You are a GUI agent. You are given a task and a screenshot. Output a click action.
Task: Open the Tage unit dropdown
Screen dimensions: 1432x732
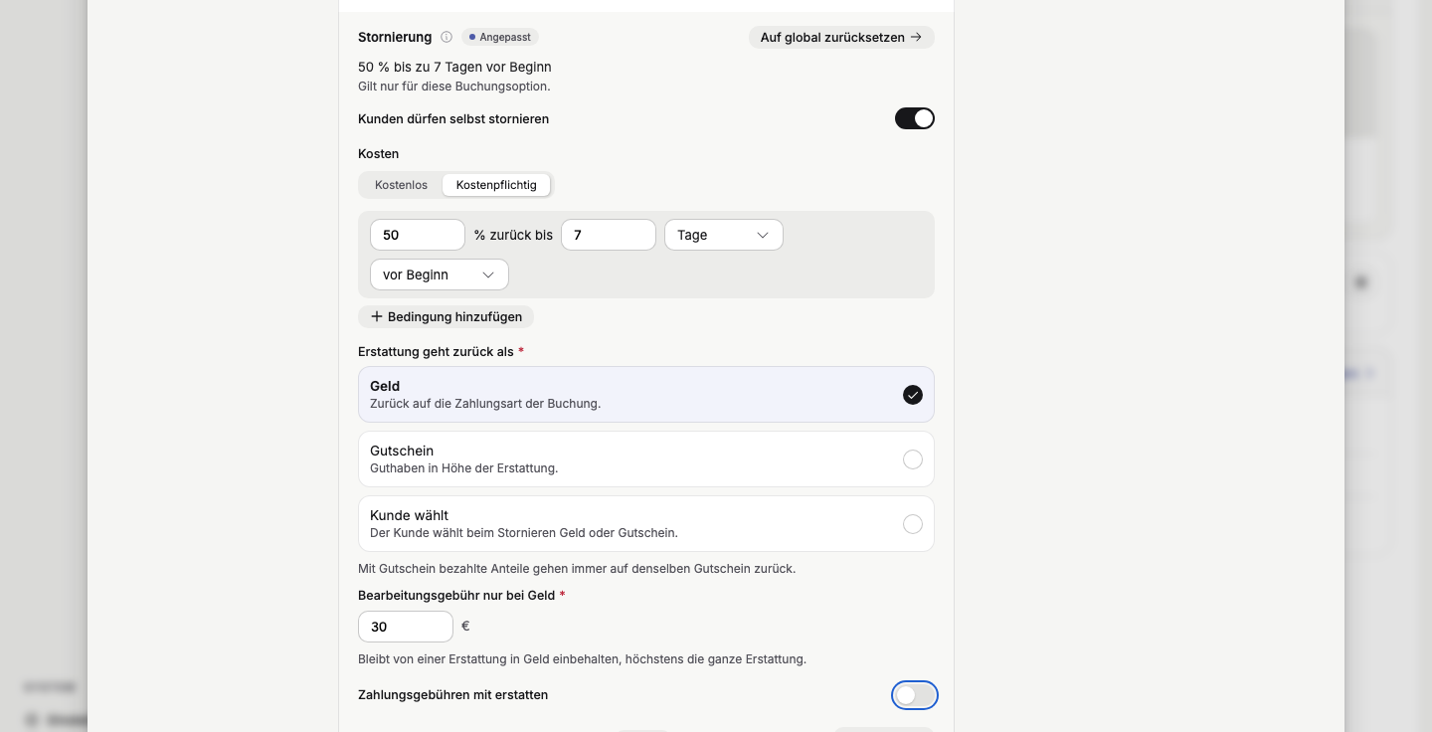click(724, 235)
